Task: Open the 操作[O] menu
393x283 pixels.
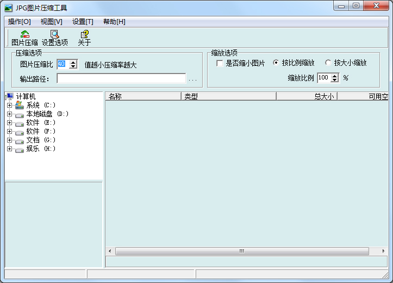Action: (x=20, y=22)
